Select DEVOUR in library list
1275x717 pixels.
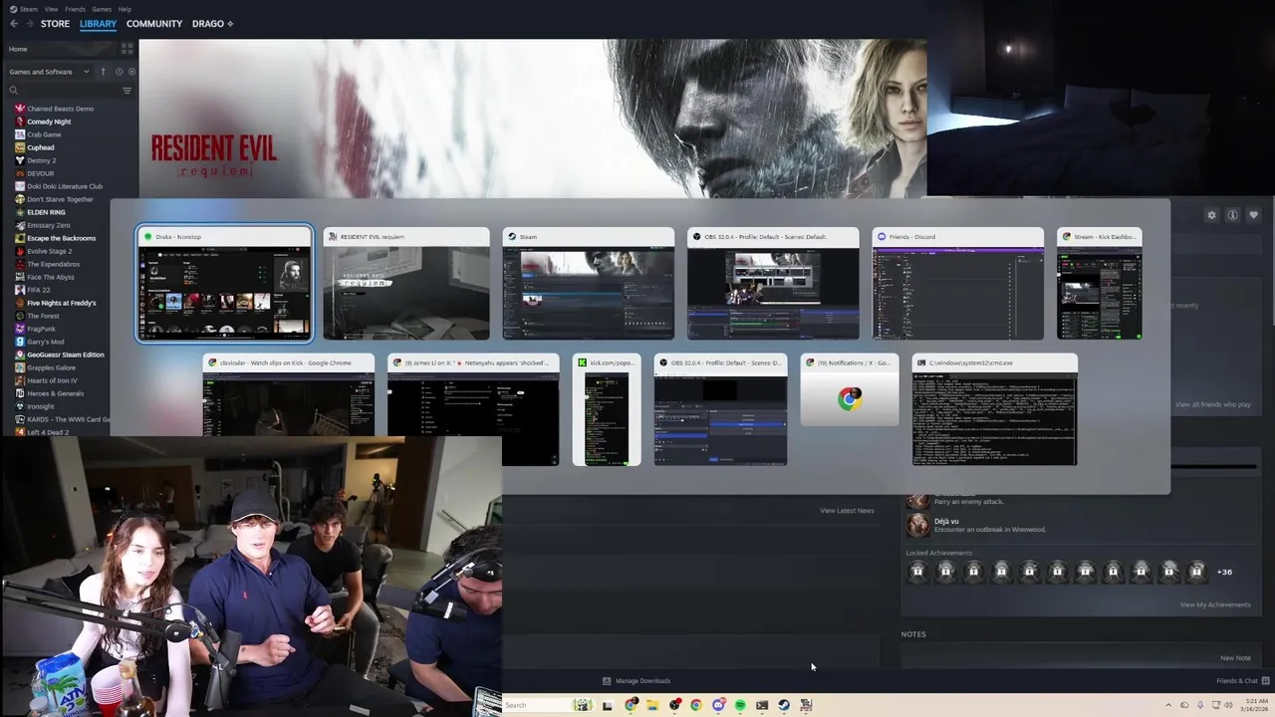pos(40,173)
